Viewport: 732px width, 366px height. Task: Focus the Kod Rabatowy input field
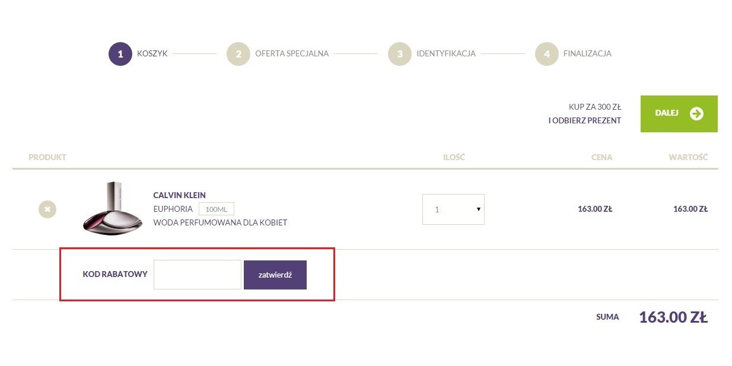(198, 275)
